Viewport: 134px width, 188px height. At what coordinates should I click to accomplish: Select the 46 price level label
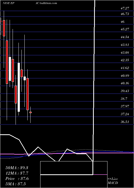click(123, 22)
